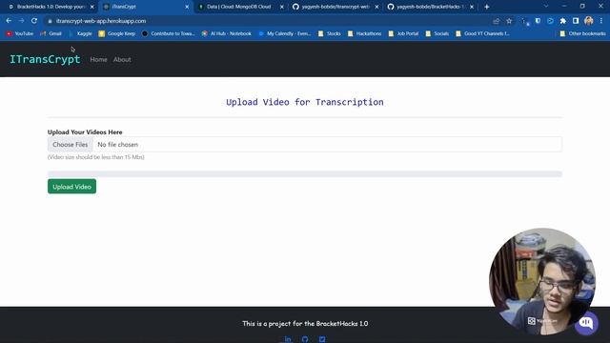
Task: Open the Chrome three-dot menu
Action: (601, 21)
